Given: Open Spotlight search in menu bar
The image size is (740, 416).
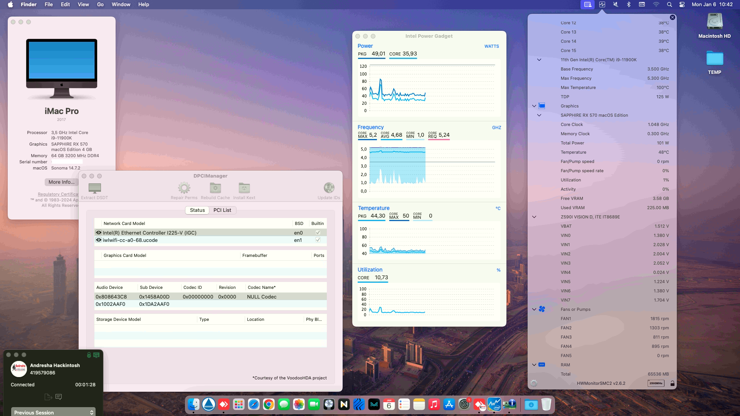Looking at the screenshot, I should point(669,5).
